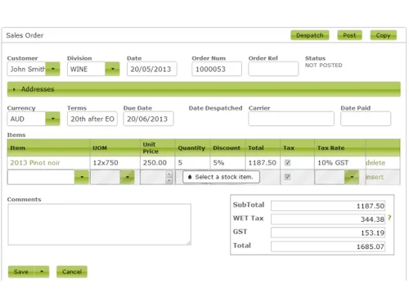The height and width of the screenshot is (307, 409).
Task: Increase unit price with the up spinner
Action: (x=169, y=174)
